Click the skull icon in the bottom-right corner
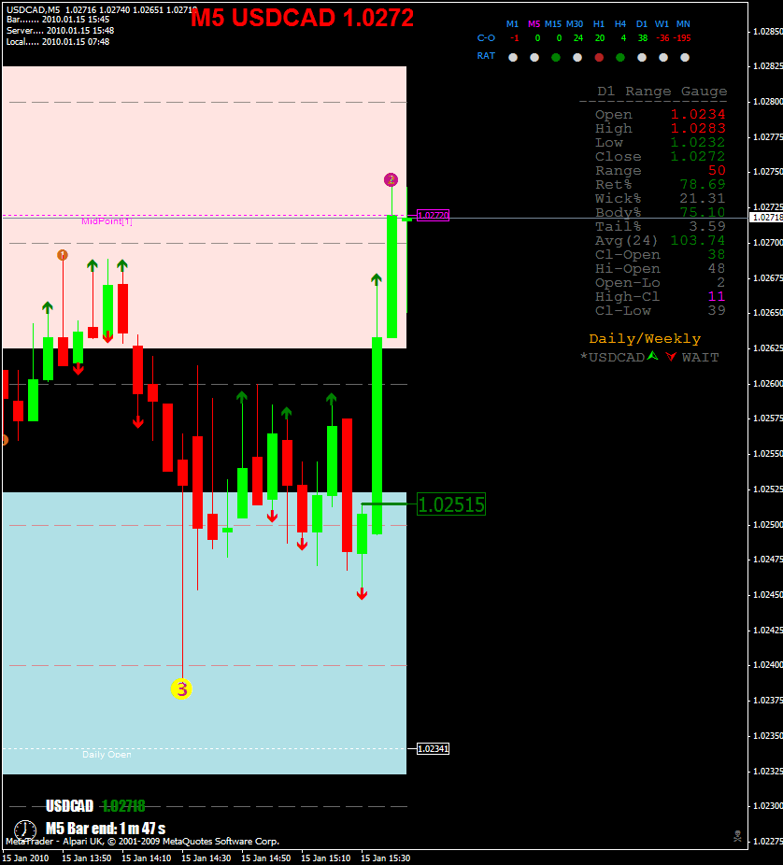This screenshot has width=783, height=865. [x=737, y=836]
